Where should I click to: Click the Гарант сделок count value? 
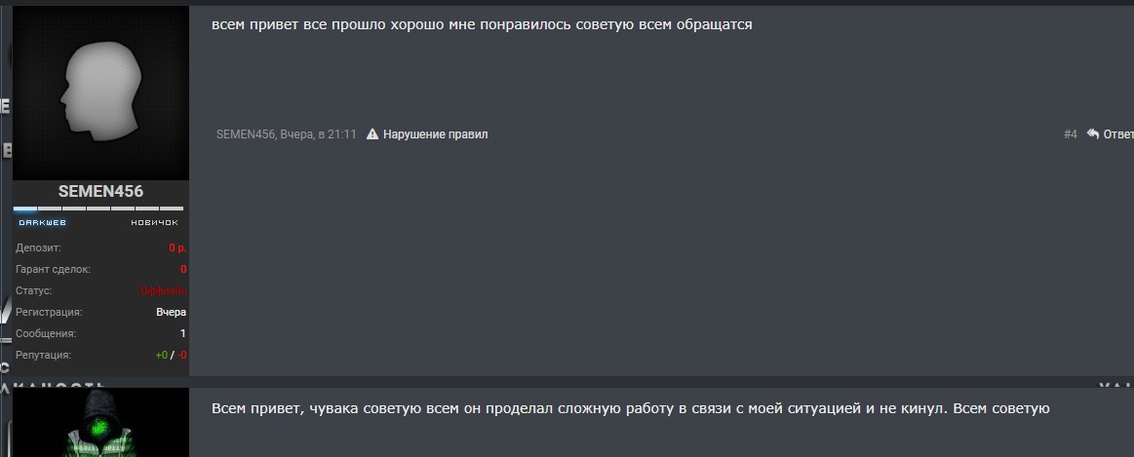[183, 270]
